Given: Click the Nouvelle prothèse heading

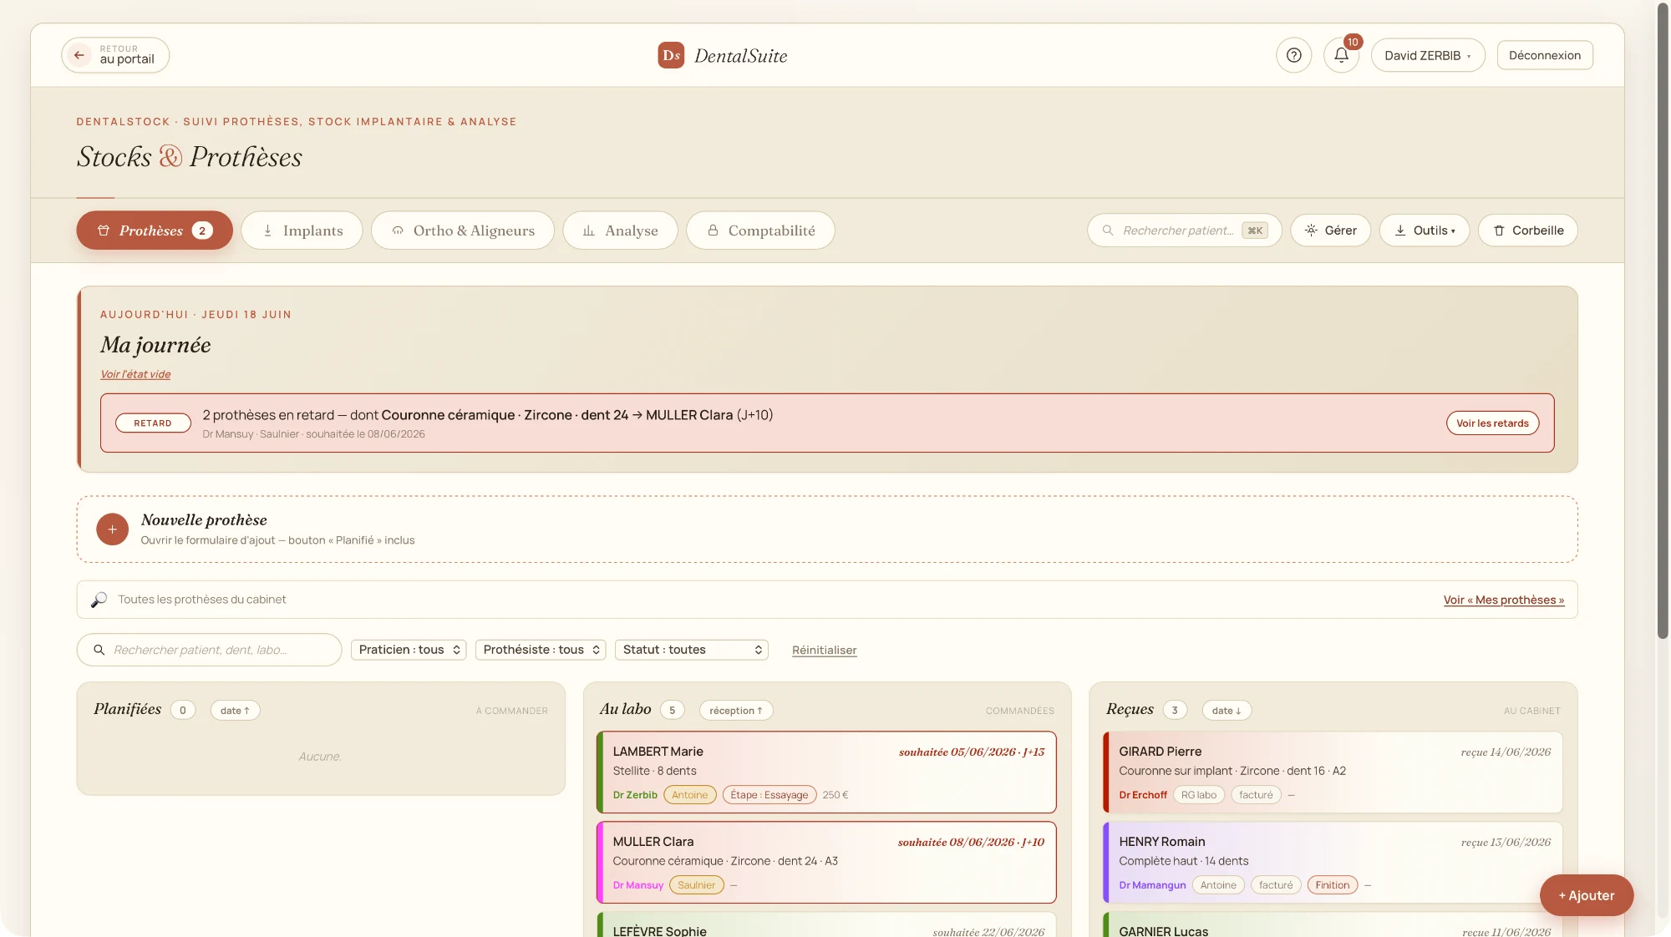Looking at the screenshot, I should coord(204,520).
